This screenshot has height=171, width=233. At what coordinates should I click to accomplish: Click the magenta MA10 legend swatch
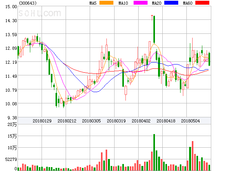tap(141, 3)
